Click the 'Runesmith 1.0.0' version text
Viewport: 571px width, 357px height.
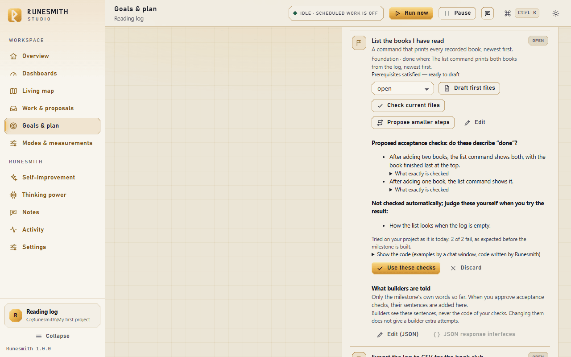click(x=29, y=349)
